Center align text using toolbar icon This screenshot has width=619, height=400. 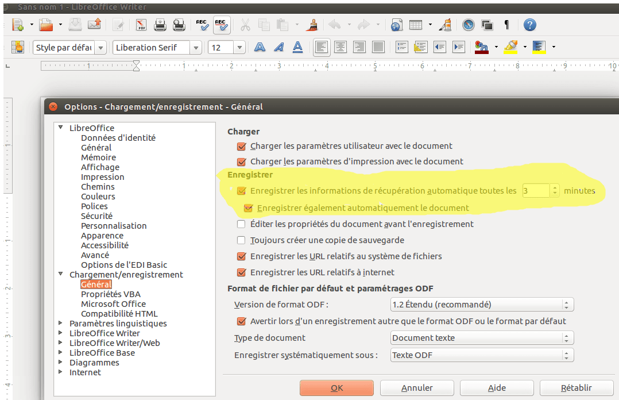[341, 47]
